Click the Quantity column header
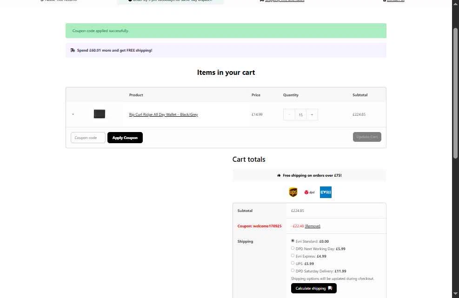 291,95
